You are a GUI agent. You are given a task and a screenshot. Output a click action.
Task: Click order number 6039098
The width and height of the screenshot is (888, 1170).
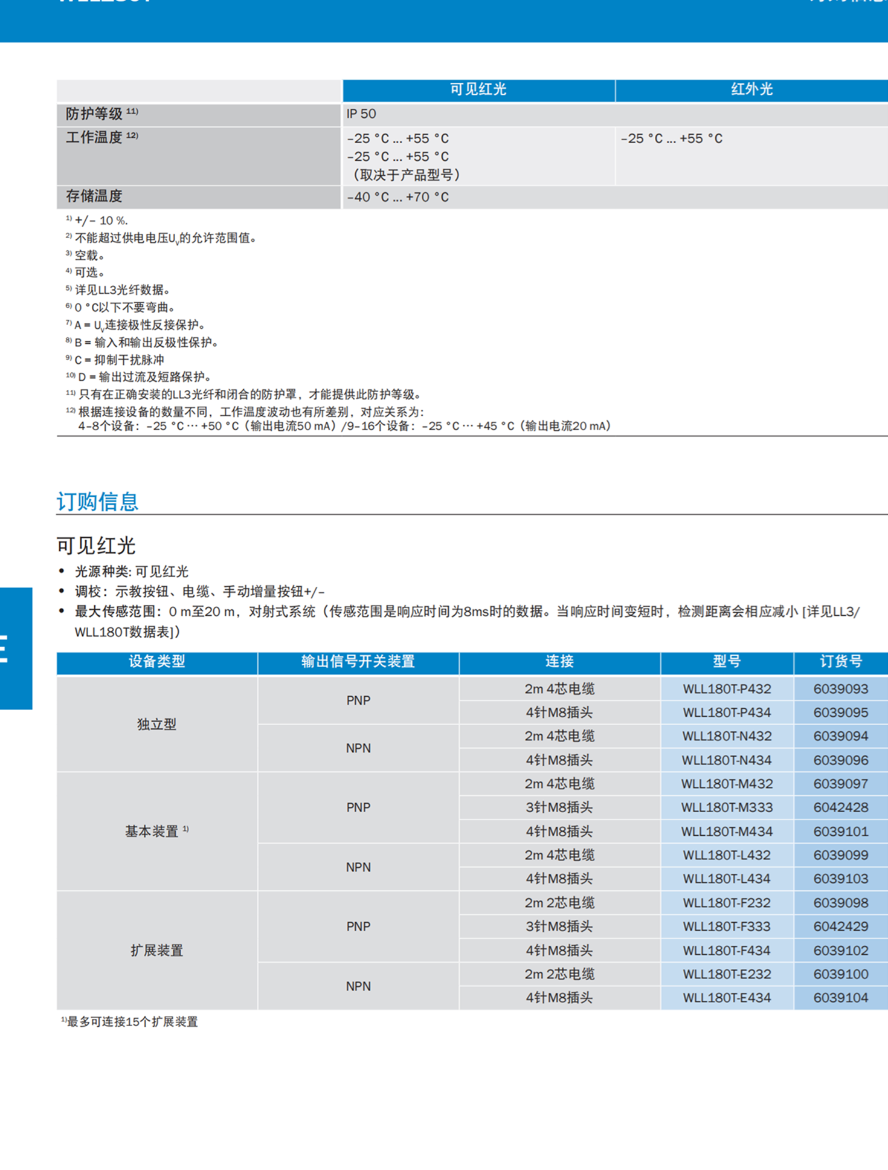pos(841,903)
